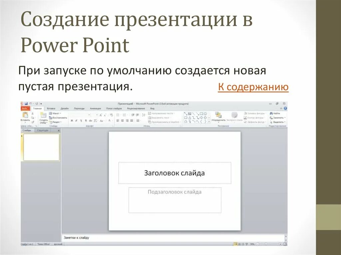Click the numbered list icon
Viewport: 341px width, 255px height.
125,115
